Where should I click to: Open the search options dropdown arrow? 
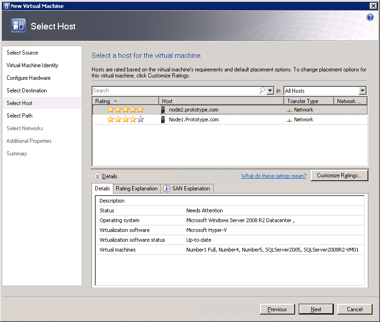click(270, 91)
